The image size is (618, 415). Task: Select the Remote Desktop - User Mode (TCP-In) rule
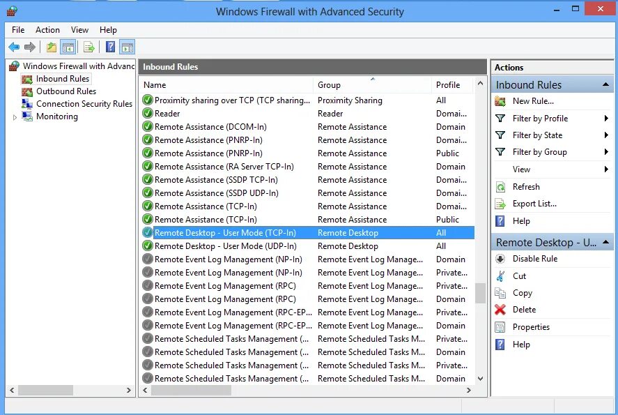[x=307, y=233]
